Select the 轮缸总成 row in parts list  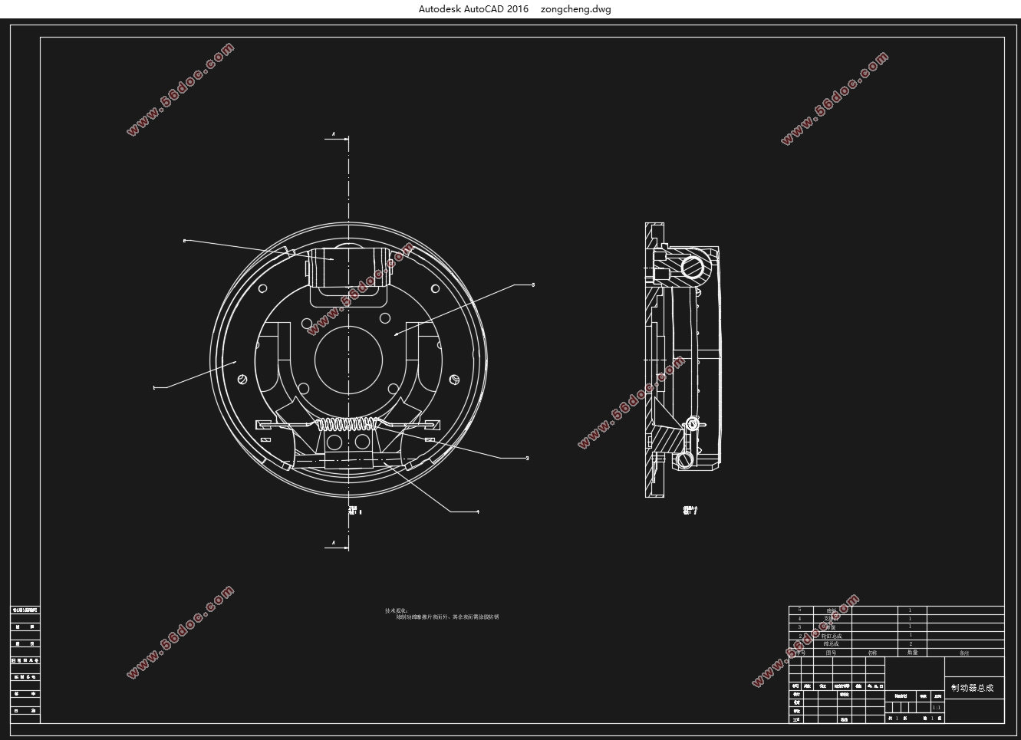click(x=831, y=636)
